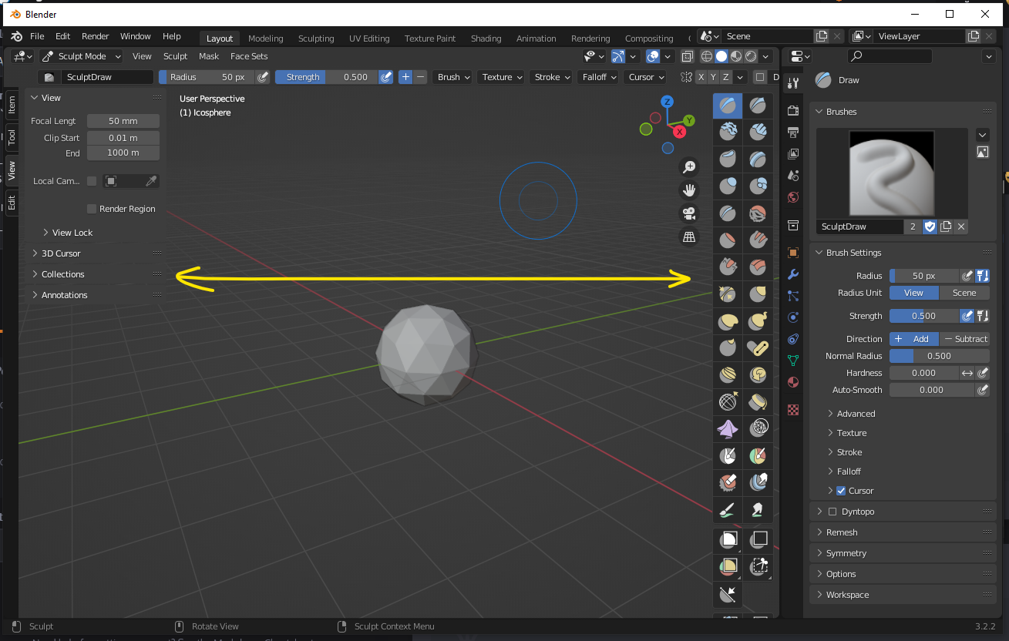The height and width of the screenshot is (641, 1009).
Task: Switch to the Sculpting workspace tab
Action: point(316,39)
